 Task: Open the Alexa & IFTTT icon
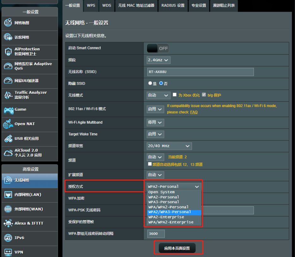pos(8,223)
